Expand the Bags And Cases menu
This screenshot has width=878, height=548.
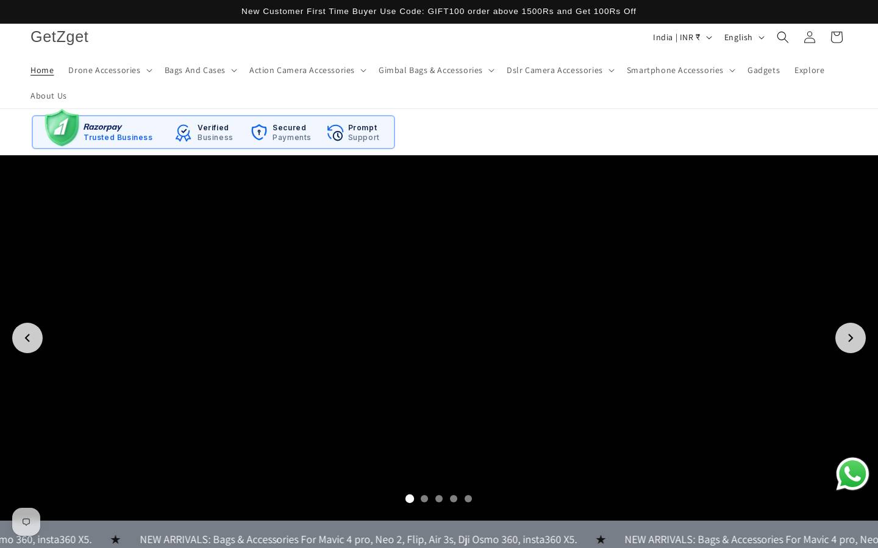[201, 70]
